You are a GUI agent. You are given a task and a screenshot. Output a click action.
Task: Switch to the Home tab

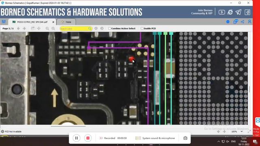point(66,22)
